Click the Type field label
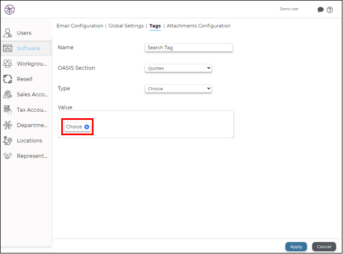Image resolution: width=343 pixels, height=254 pixels. (64, 89)
